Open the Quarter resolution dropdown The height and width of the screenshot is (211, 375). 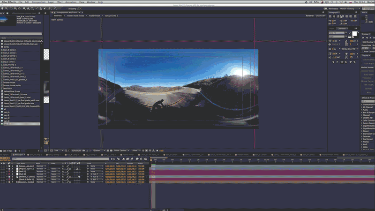point(99,151)
